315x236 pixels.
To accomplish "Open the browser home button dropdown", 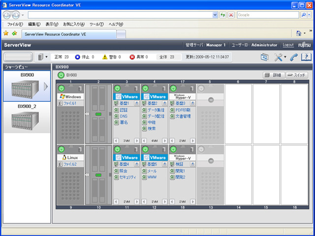I will [x=305, y=33].
